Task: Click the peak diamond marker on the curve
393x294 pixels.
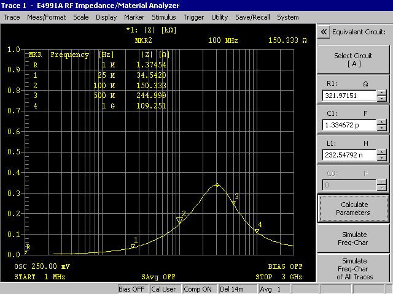Action: point(217,185)
